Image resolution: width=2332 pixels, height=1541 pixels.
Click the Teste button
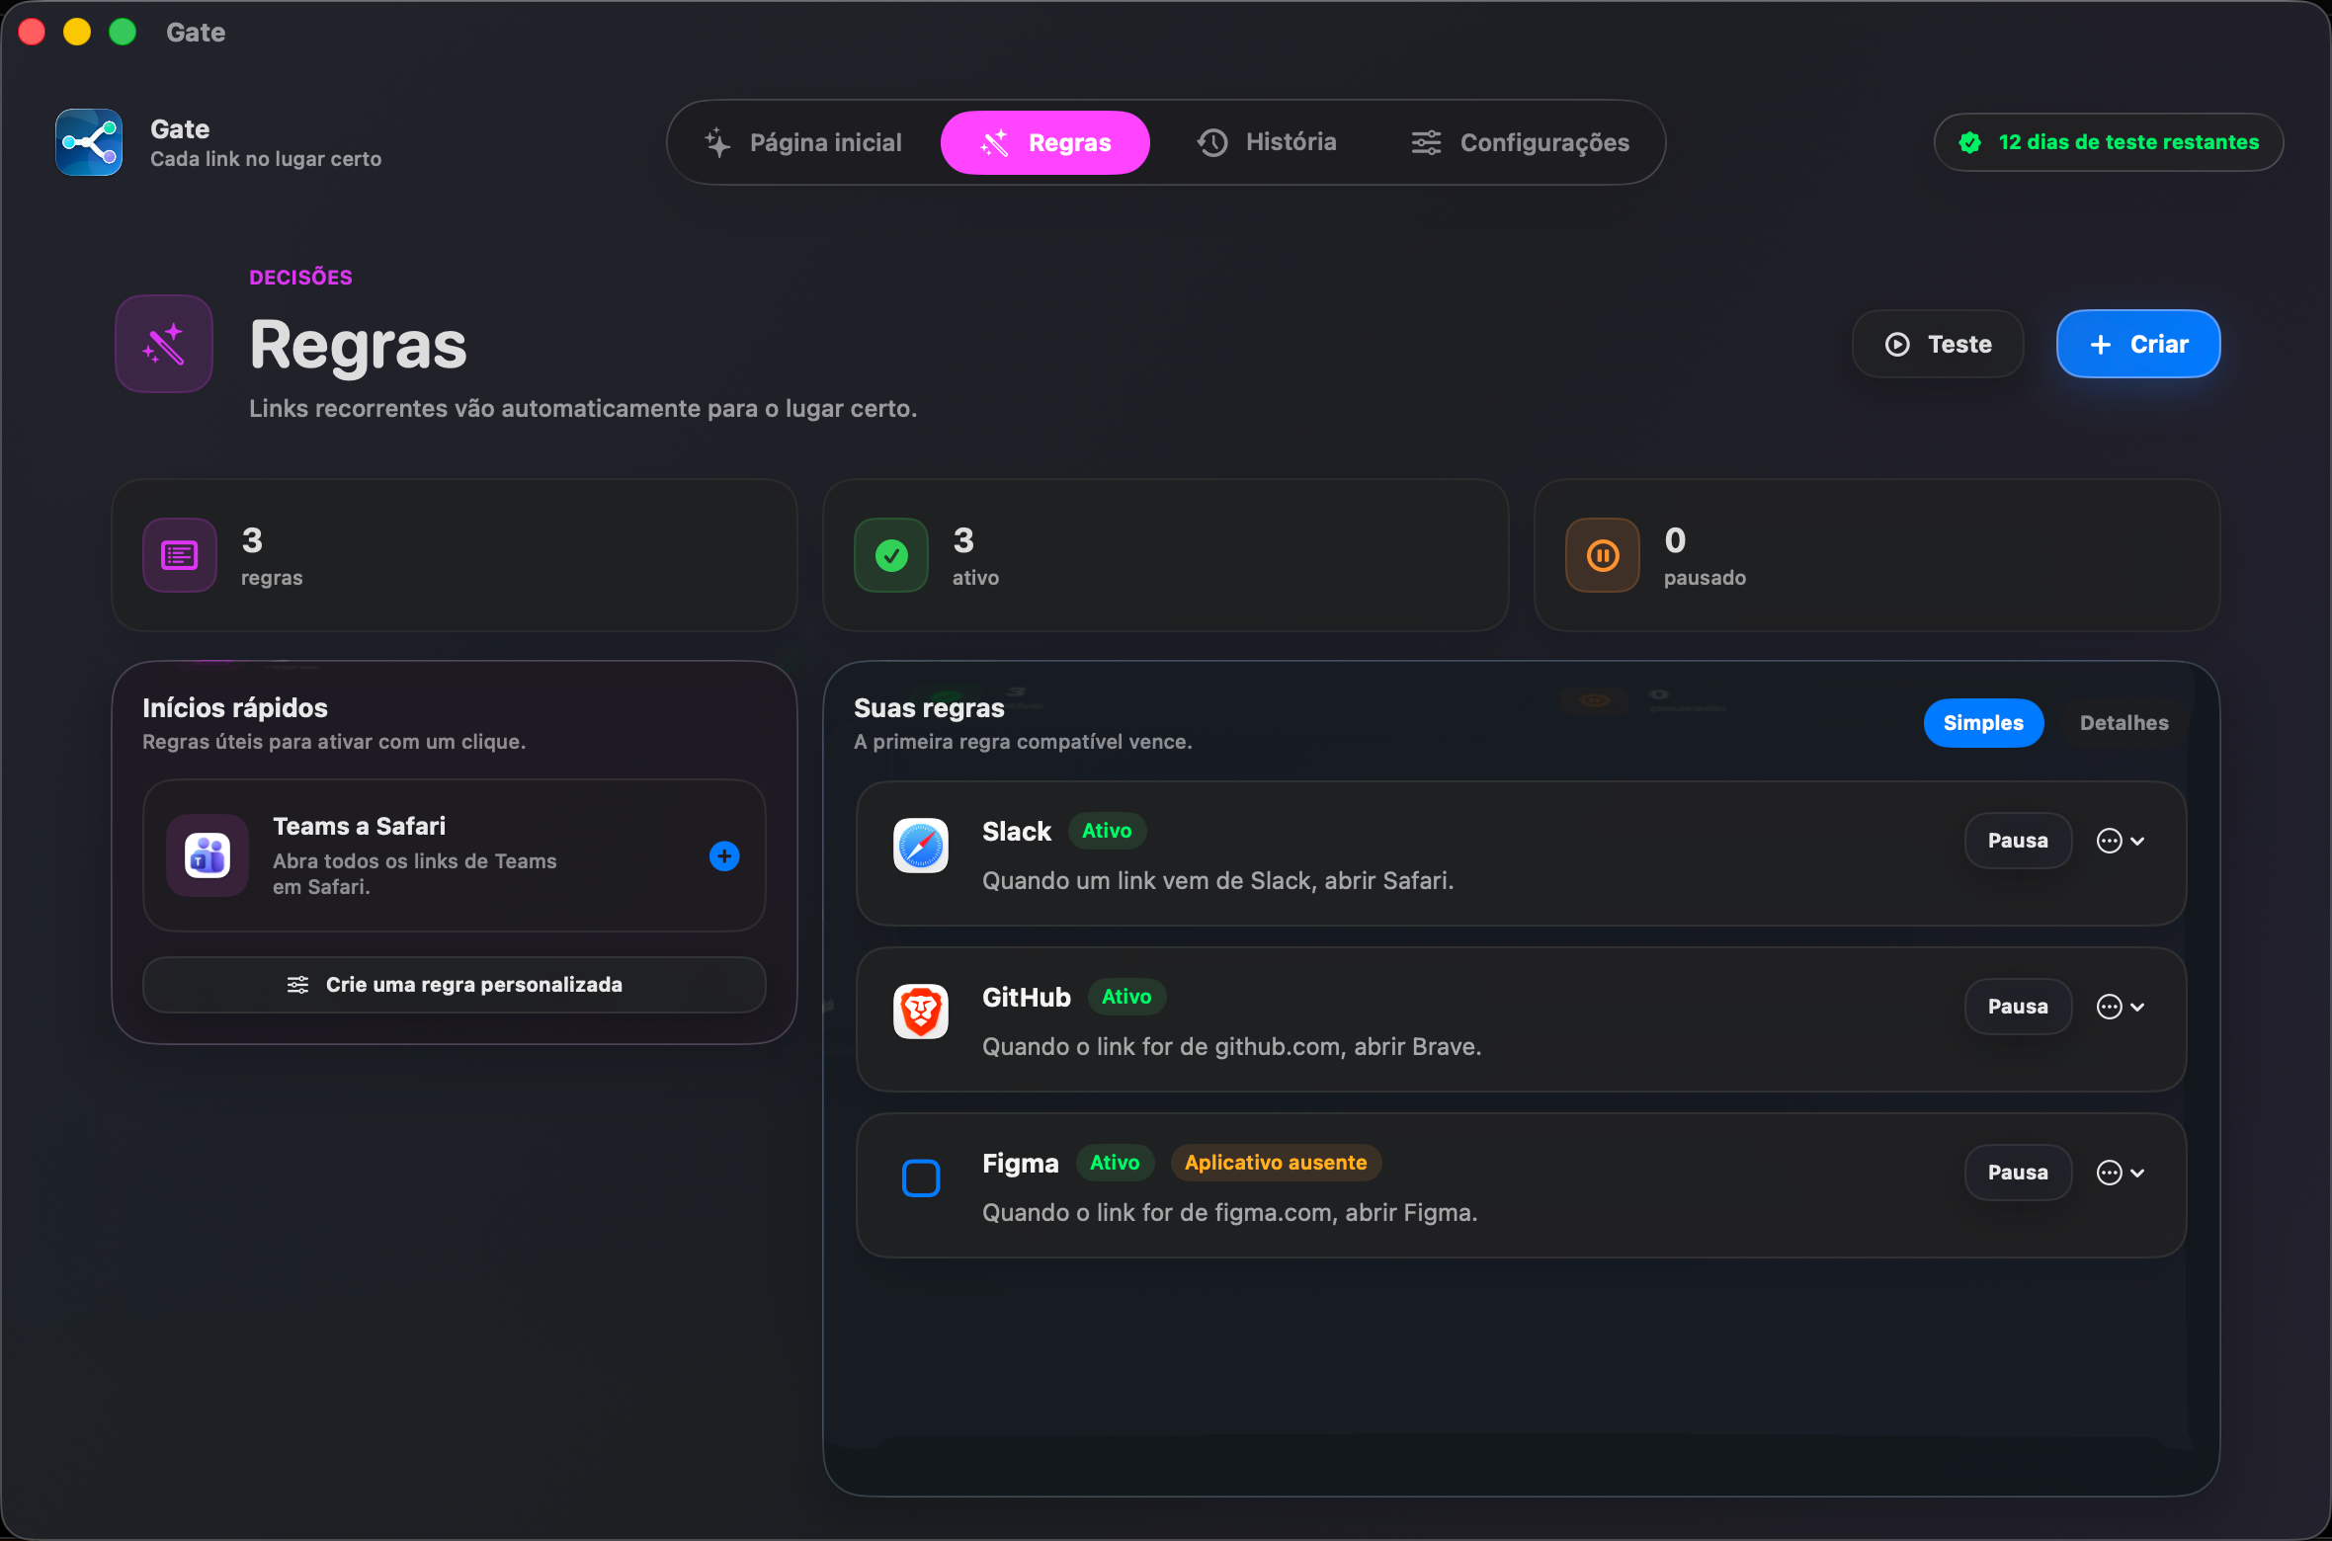pos(1938,344)
